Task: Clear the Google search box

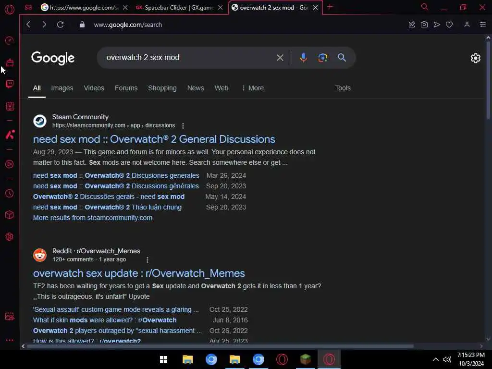Action: pyautogui.click(x=280, y=58)
